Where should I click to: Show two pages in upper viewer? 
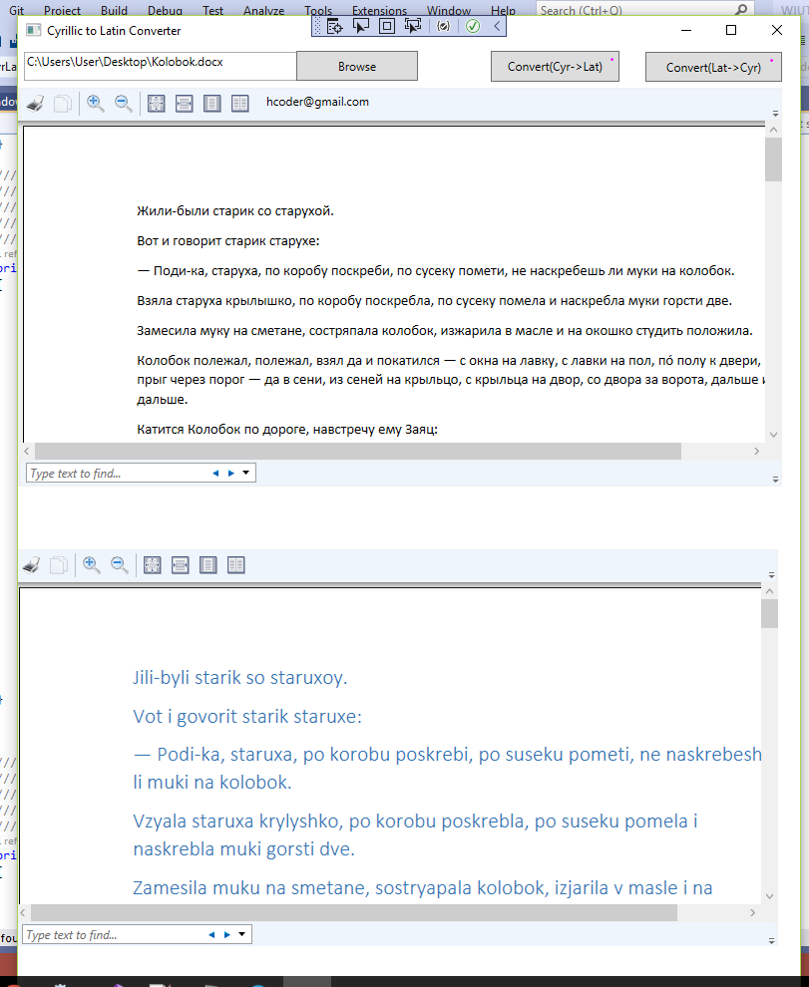click(240, 104)
